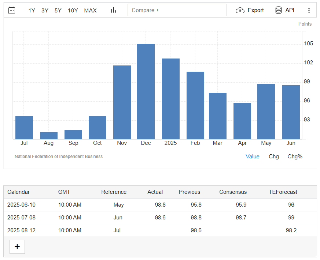Click the plus button below the calendar table
Screen dimensions: 320x260
17,246
